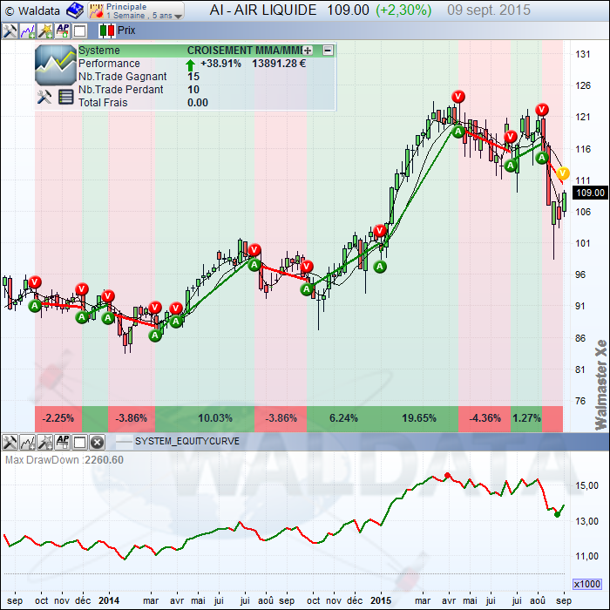Click the 15,00 label on equity axis
Image resolution: width=610 pixels, height=610 pixels.
(x=586, y=485)
